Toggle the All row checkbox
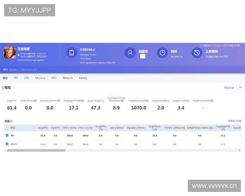 (7, 135)
